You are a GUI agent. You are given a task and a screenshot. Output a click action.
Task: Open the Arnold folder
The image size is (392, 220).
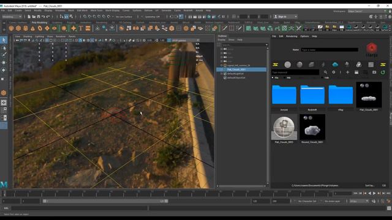[x=284, y=94]
